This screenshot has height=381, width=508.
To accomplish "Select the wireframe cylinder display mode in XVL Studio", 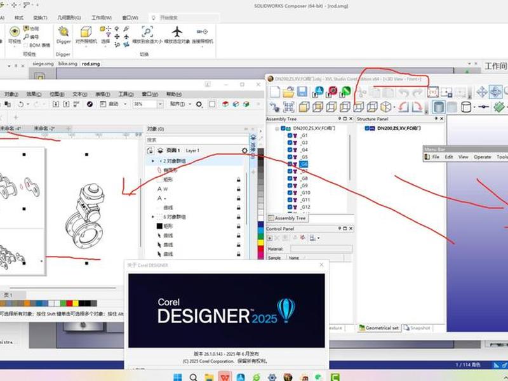I will 466,107.
